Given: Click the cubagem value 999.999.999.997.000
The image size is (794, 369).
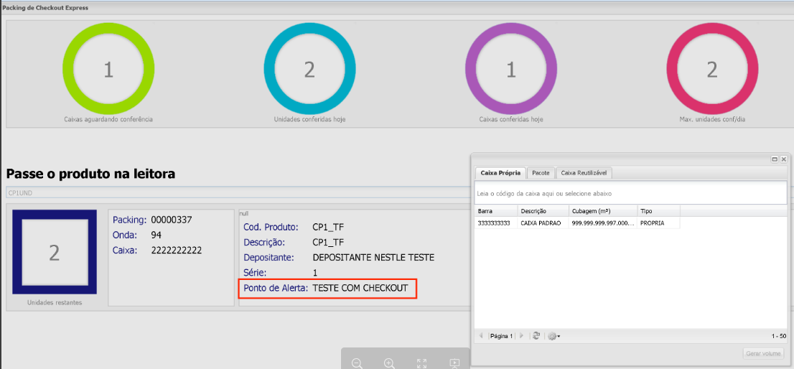Looking at the screenshot, I should click(602, 223).
